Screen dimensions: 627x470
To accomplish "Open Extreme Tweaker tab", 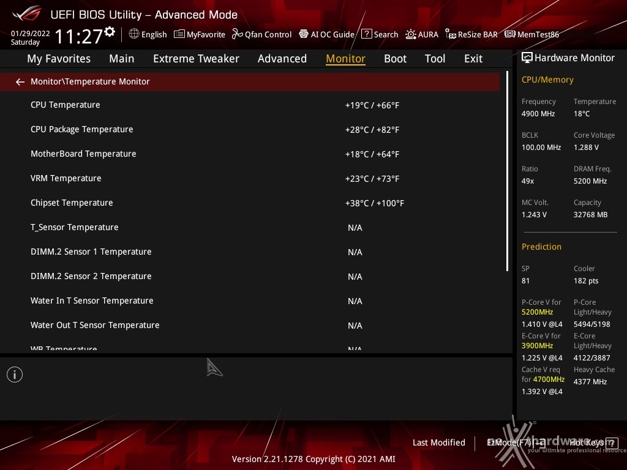I will point(197,59).
